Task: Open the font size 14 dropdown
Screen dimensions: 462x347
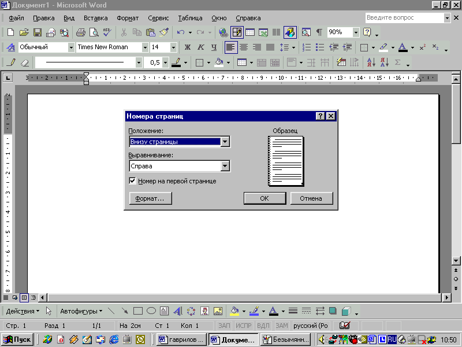Action: [x=174, y=47]
